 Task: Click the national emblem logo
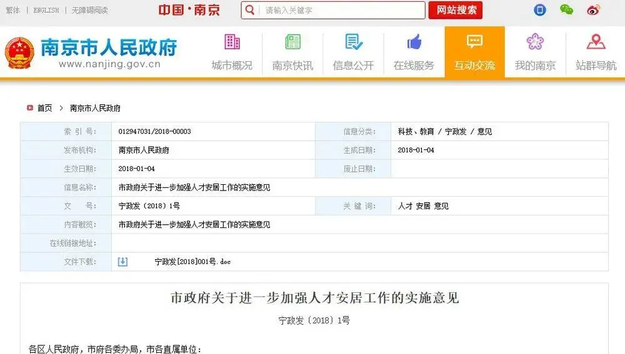pos(19,53)
